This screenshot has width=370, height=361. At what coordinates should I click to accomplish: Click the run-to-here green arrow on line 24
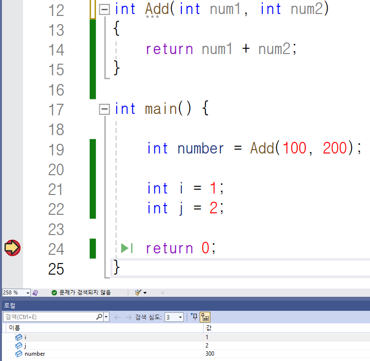(x=127, y=248)
